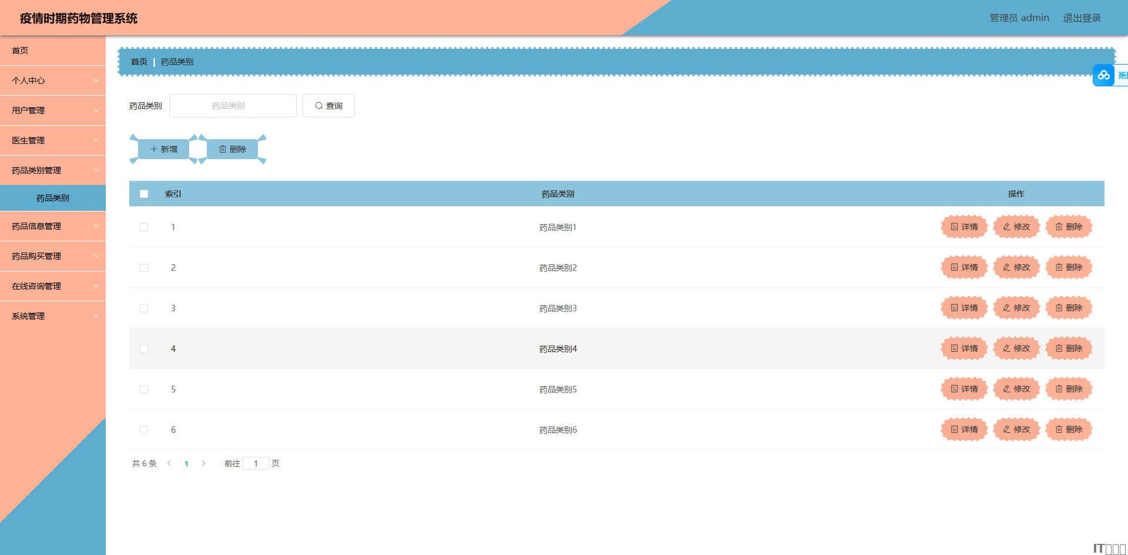This screenshot has width=1128, height=555.
Task: Edit the 药品类别1 row
Action: tap(1016, 227)
